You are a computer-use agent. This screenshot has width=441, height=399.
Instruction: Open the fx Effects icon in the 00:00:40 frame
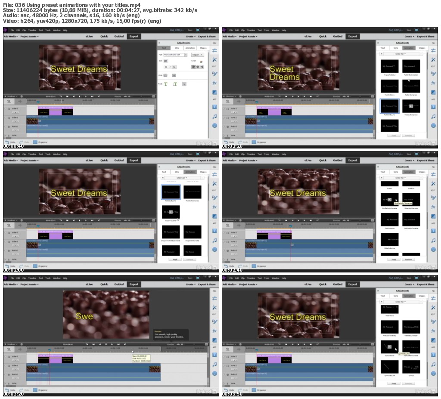[214, 83]
